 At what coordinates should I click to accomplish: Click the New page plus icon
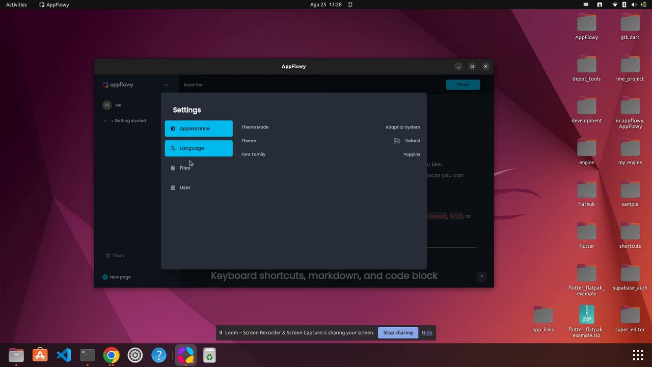(105, 277)
